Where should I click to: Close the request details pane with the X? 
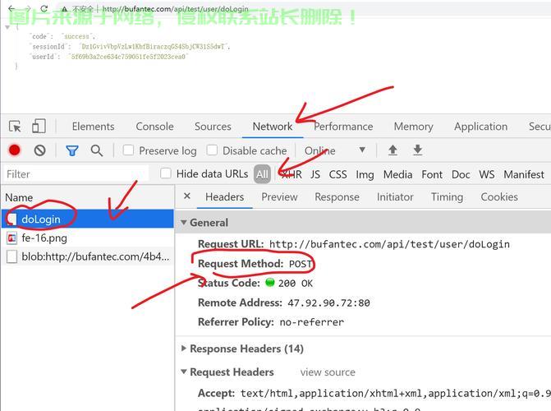(187, 196)
